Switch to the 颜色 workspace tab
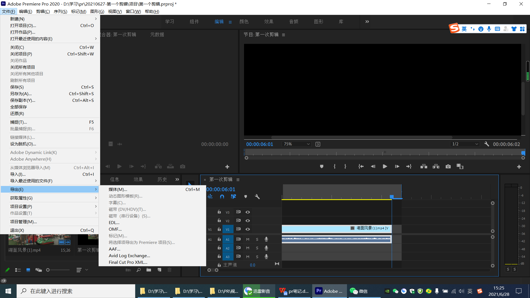The image size is (530, 298). pos(244,22)
